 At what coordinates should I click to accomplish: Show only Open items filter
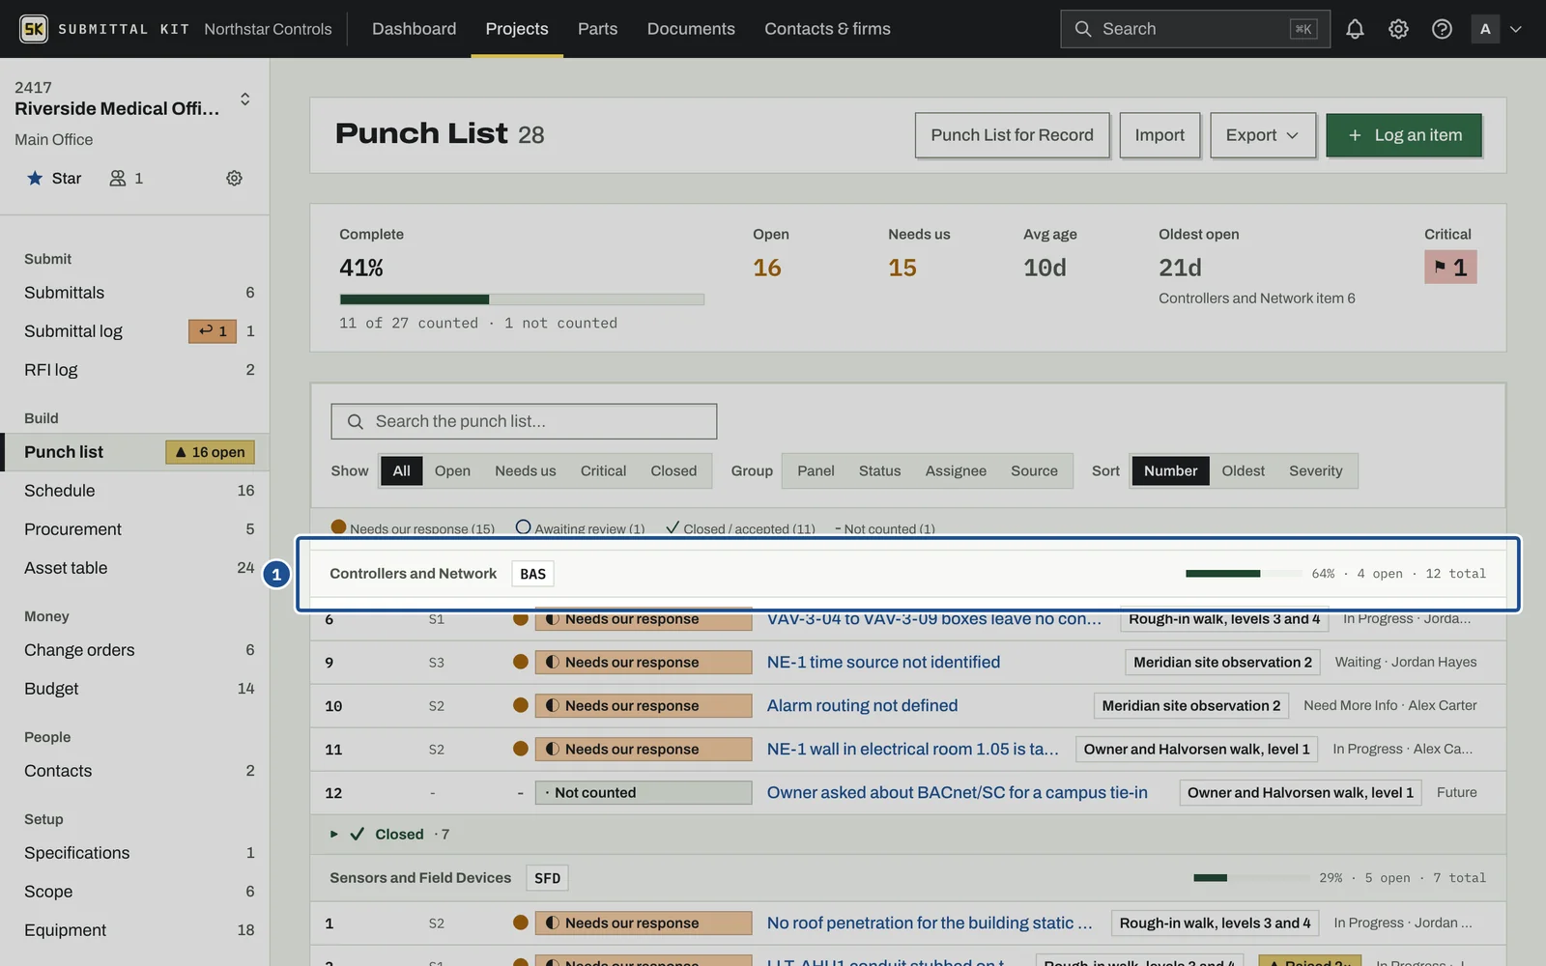[x=452, y=470]
